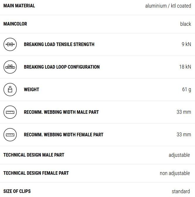Click the breaking load loop configuration icon
The height and width of the screenshot is (197, 195).
(x=10, y=67)
